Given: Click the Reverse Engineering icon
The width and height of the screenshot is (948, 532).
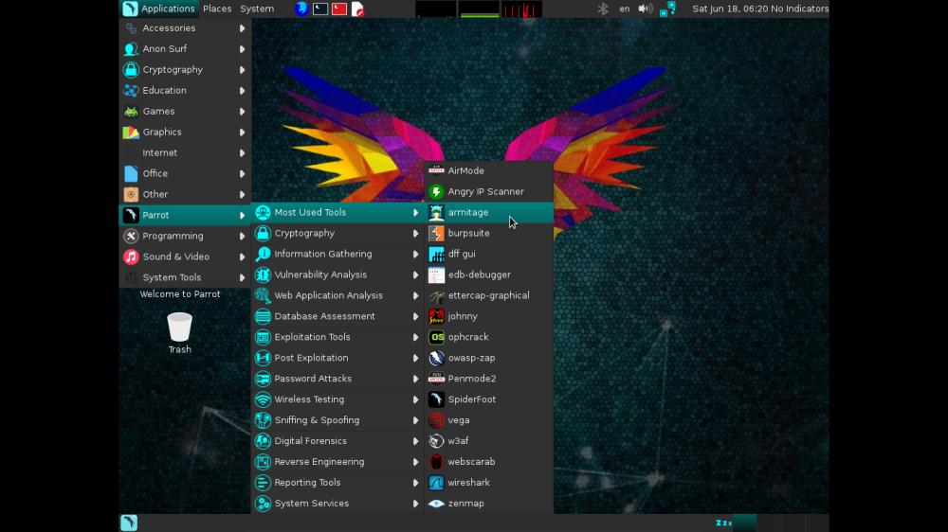Looking at the screenshot, I should pos(263,462).
